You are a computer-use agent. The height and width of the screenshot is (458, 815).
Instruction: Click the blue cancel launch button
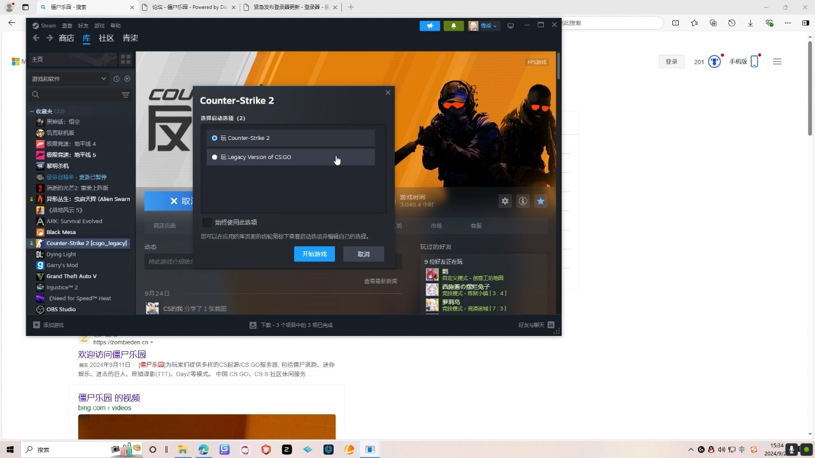click(169, 201)
